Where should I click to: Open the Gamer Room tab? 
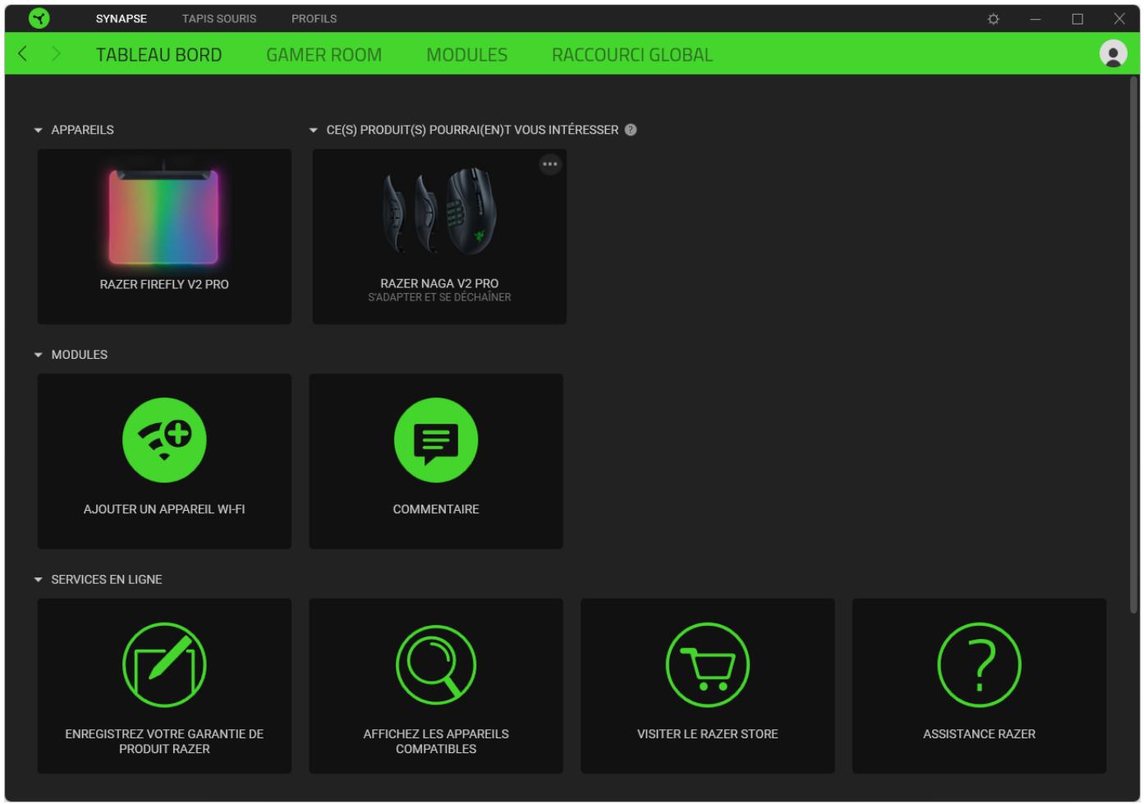(x=324, y=54)
